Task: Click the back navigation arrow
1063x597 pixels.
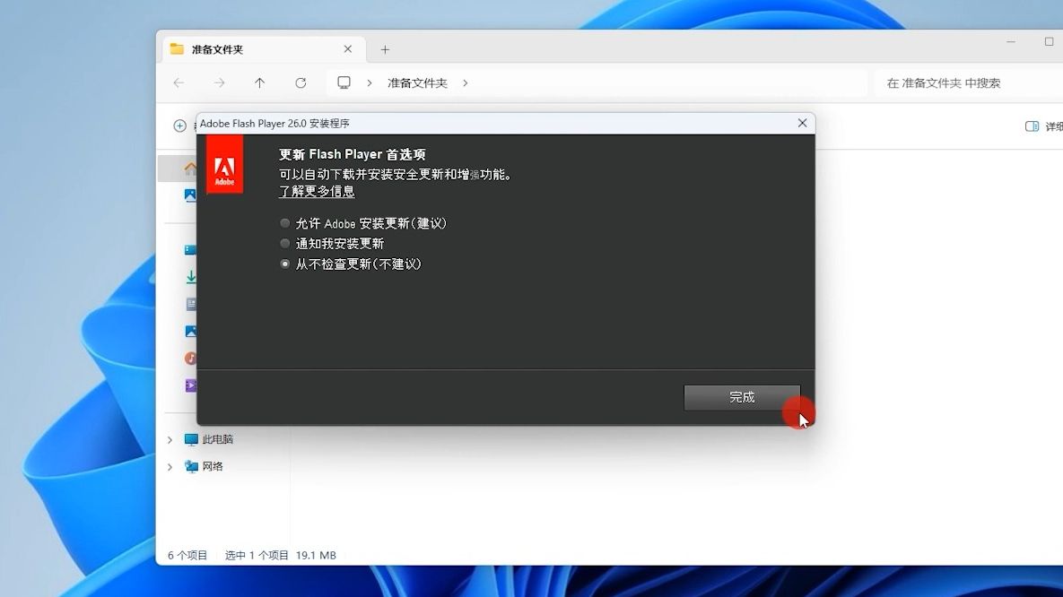Action: 179,82
